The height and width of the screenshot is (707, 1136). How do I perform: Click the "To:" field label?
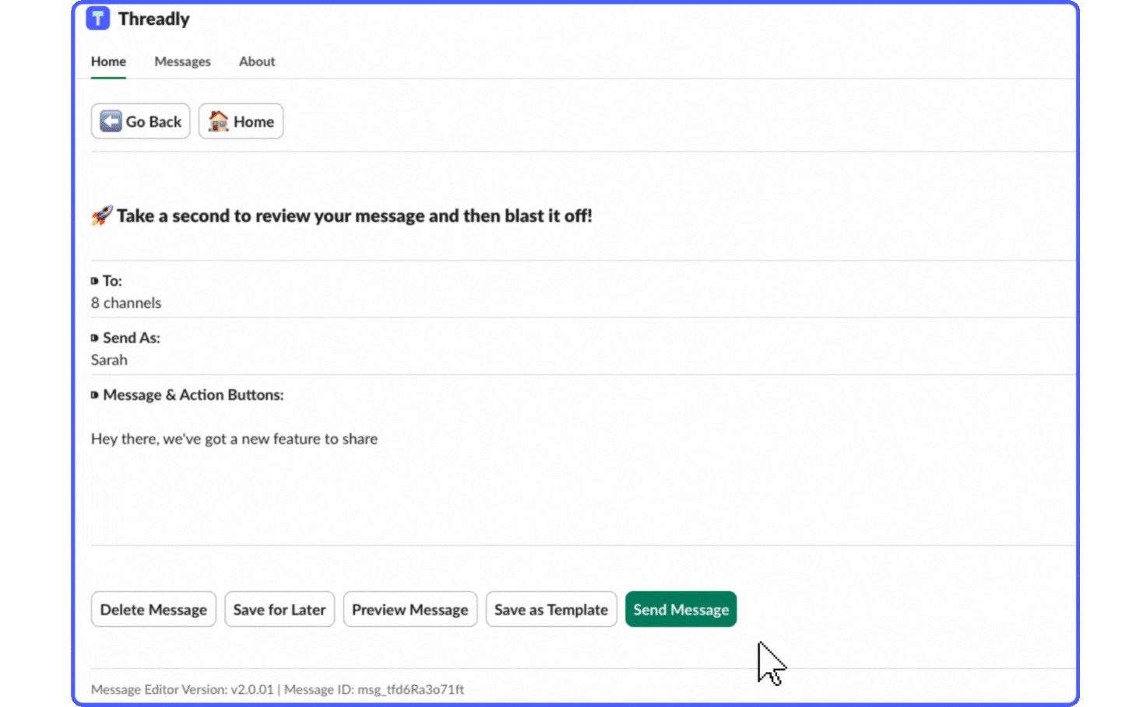[112, 281]
